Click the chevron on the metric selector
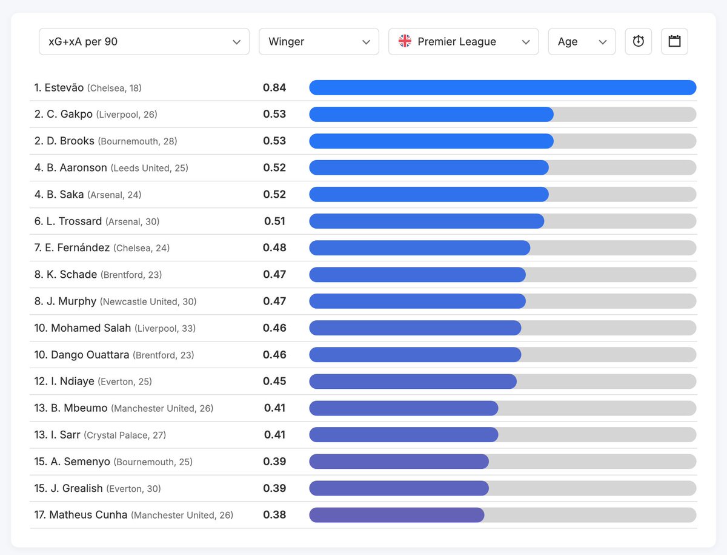Screen dimensions: 727x555 click(x=237, y=42)
